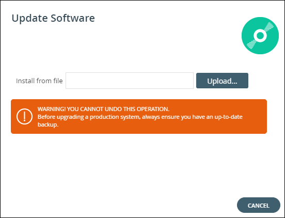This screenshot has height=218, width=285.
Task: Browse for an update file with Upload
Action: click(222, 81)
